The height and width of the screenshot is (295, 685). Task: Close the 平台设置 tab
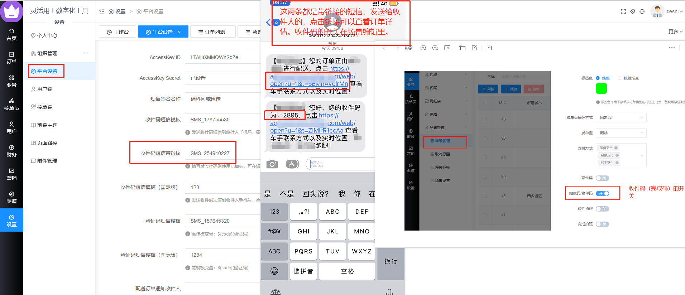point(179,32)
